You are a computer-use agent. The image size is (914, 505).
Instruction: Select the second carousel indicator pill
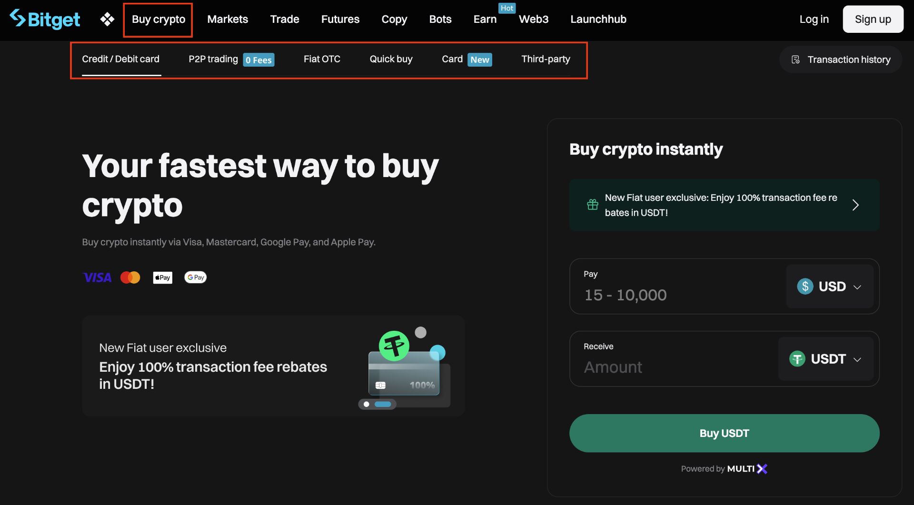click(x=383, y=404)
